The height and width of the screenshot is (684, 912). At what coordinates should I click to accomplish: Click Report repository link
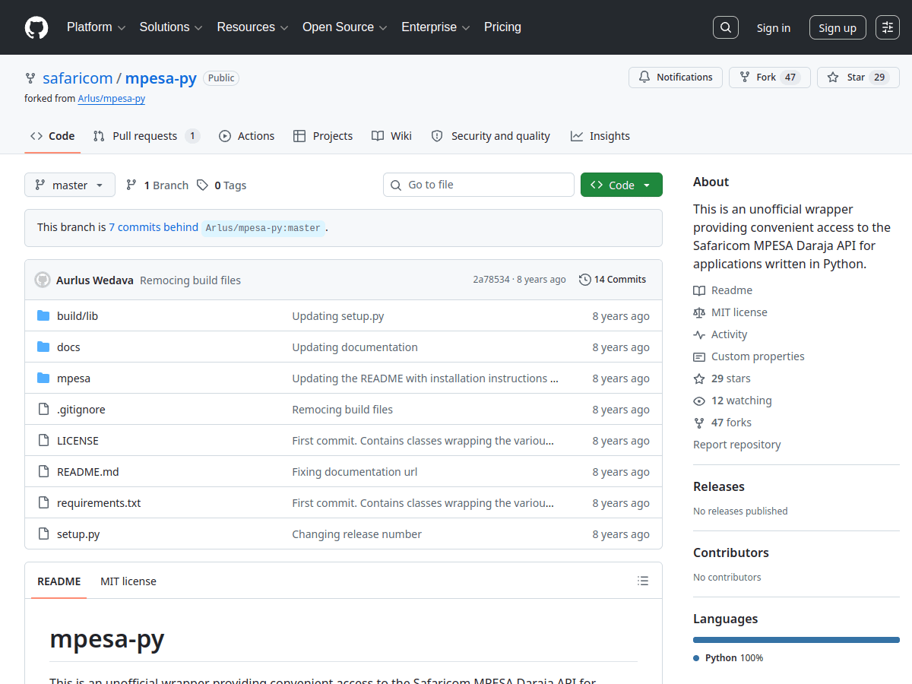point(737,445)
